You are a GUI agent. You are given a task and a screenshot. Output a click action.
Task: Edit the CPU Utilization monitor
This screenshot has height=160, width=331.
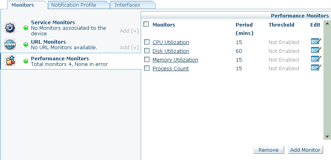click(x=316, y=42)
